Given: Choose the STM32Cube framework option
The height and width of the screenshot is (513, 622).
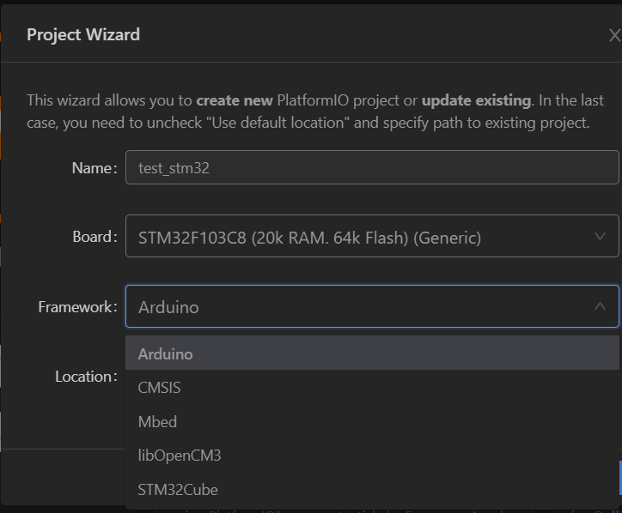Looking at the screenshot, I should click(x=178, y=490).
